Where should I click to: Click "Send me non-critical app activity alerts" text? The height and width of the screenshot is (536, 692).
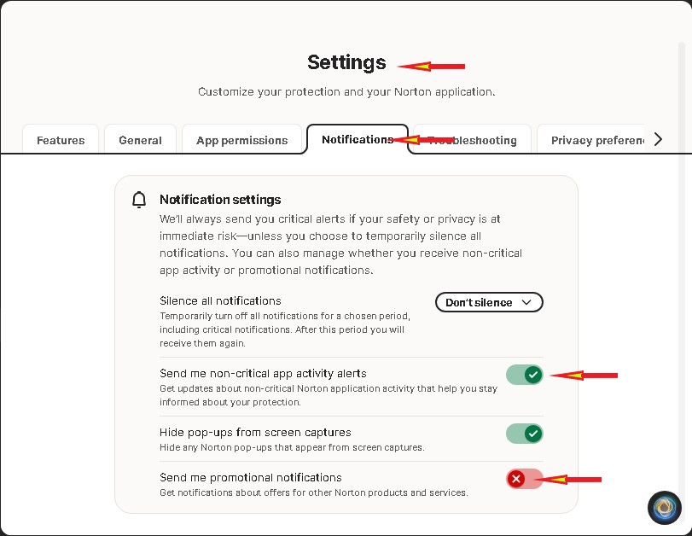click(263, 373)
